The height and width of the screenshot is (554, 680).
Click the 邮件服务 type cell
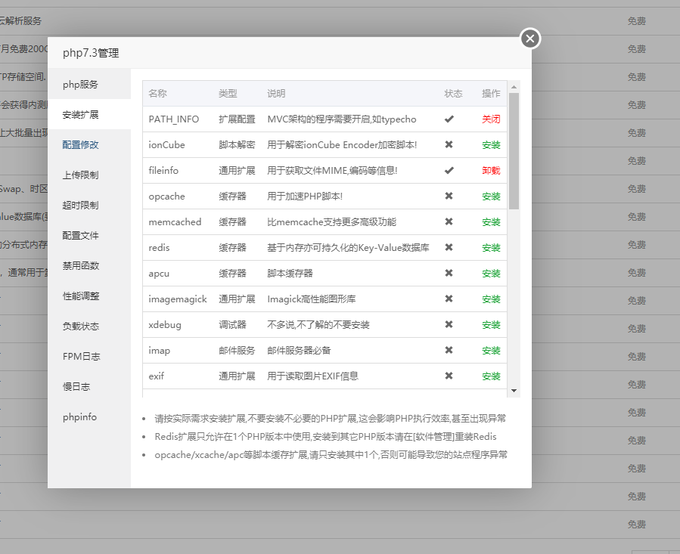237,350
